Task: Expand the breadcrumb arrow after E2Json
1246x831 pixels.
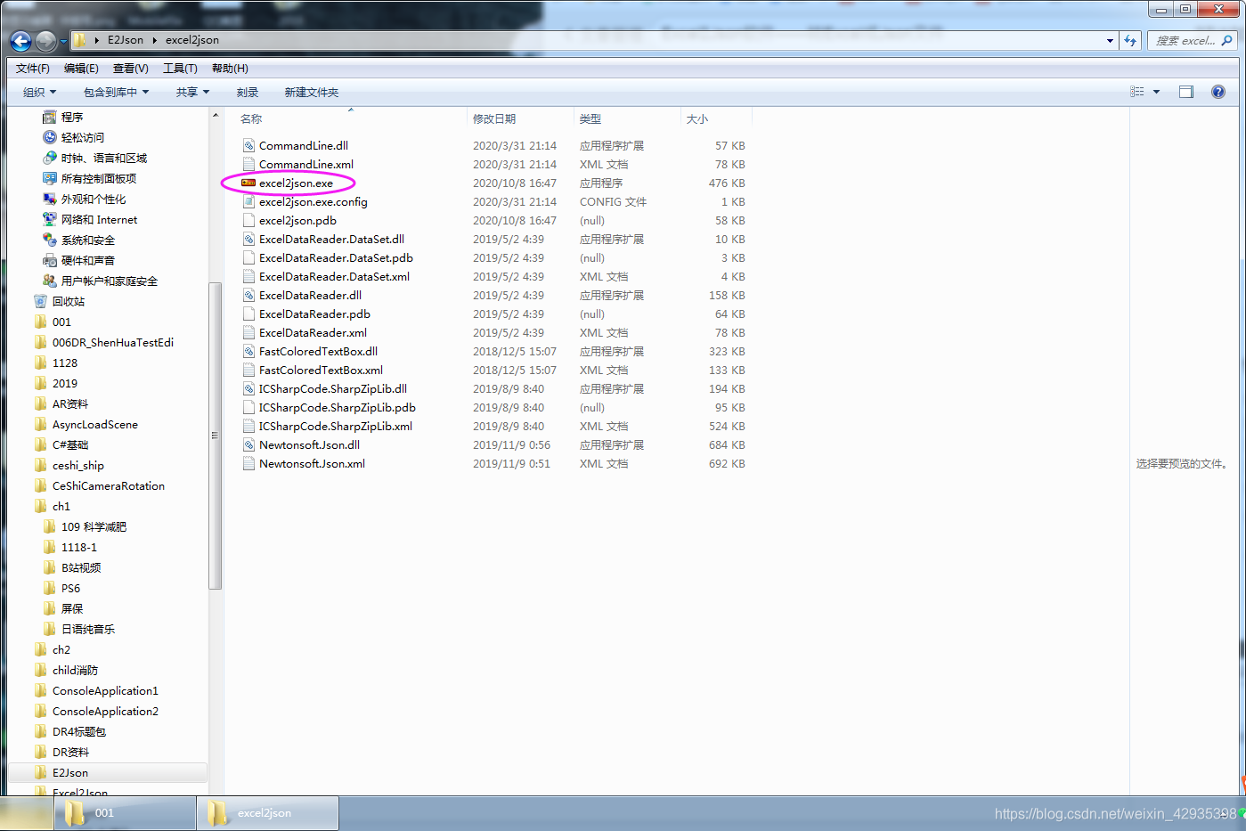Action: click(x=154, y=40)
